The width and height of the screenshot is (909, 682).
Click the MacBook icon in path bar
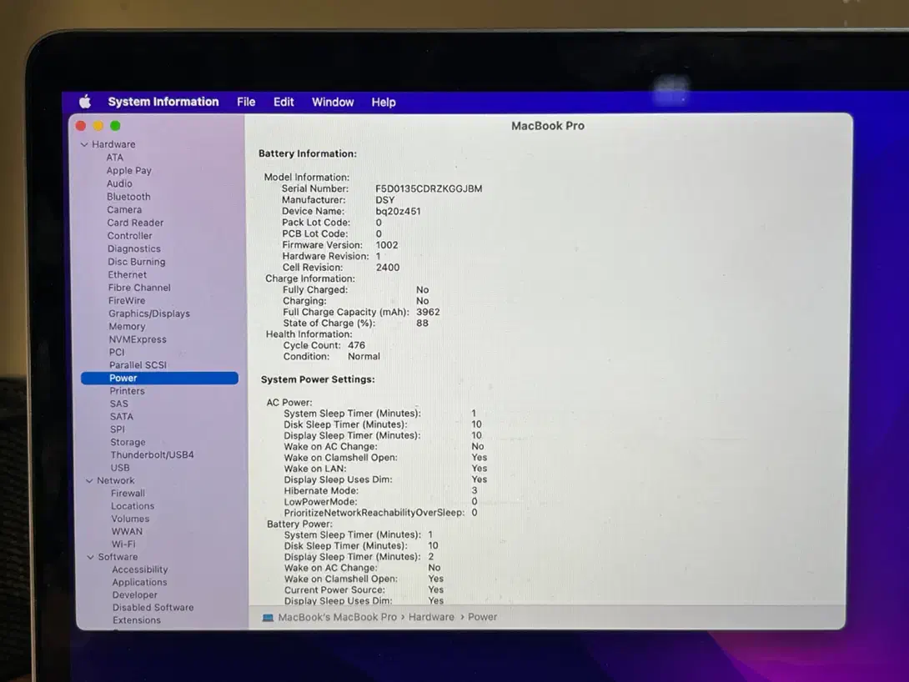(x=268, y=618)
